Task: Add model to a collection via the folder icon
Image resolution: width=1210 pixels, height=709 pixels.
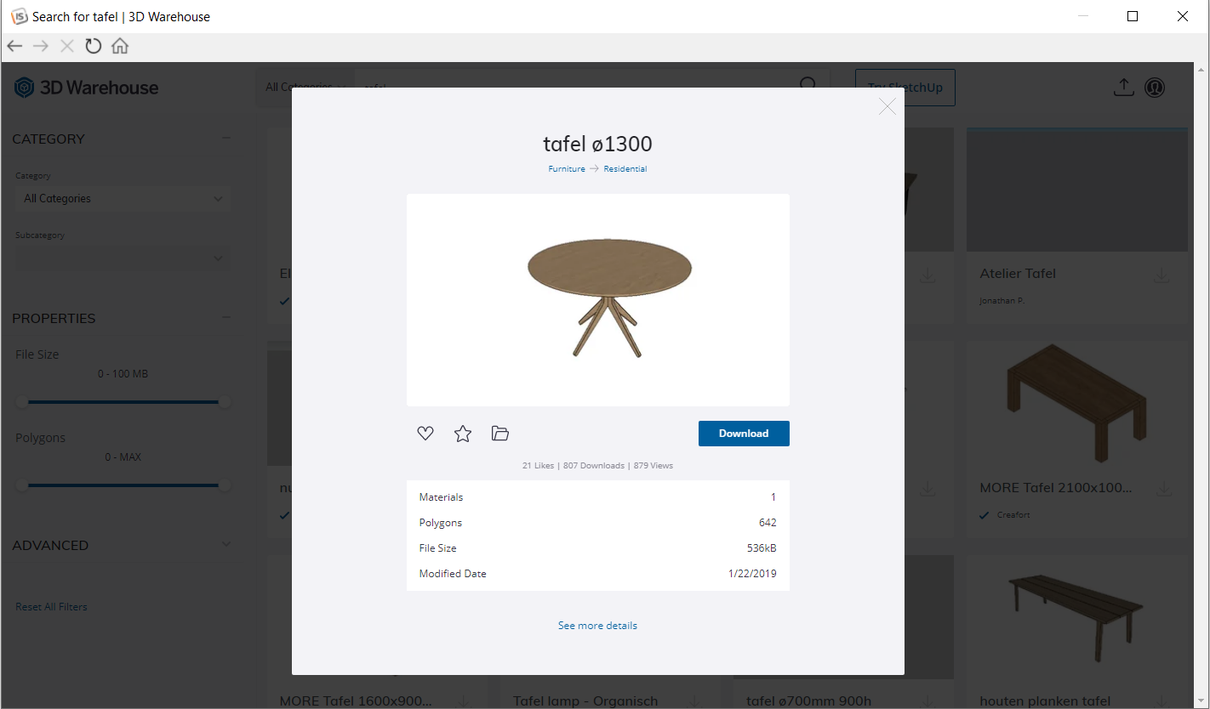Action: pos(500,434)
